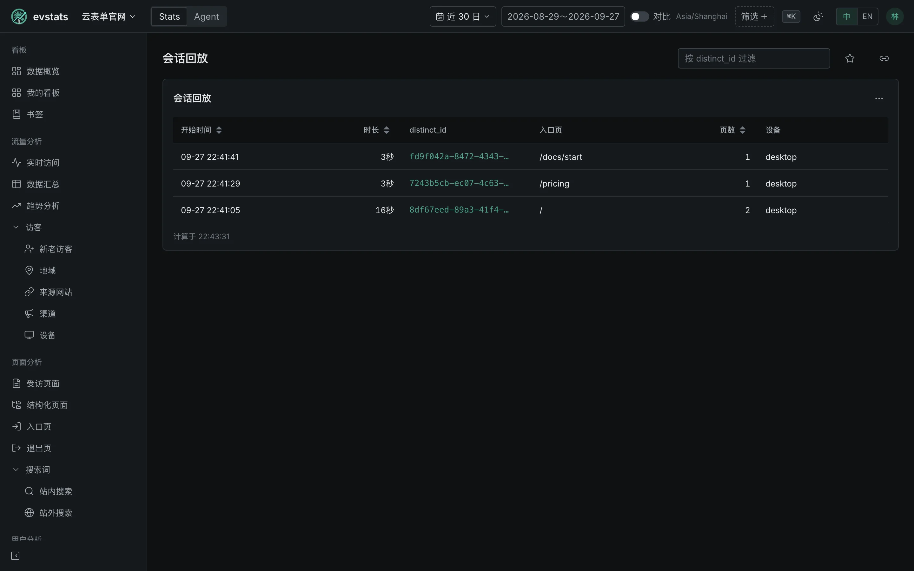
Task: Open the 云表单官网 site dropdown
Action: click(x=109, y=16)
